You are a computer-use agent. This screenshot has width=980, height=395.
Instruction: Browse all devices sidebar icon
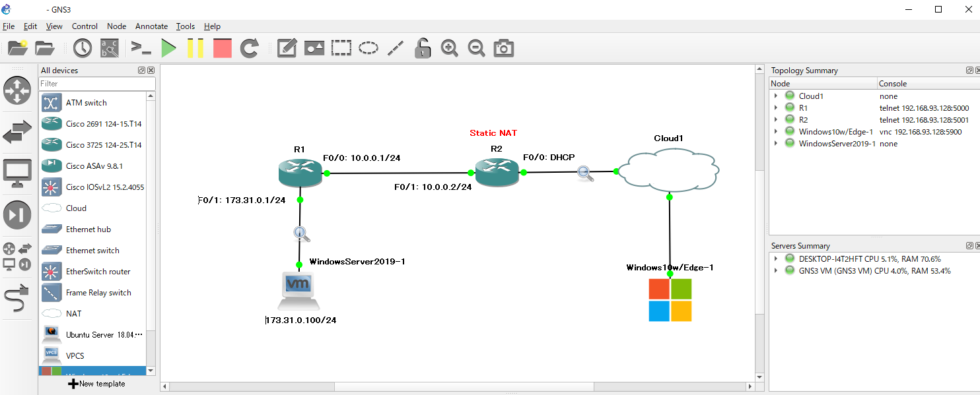click(17, 257)
